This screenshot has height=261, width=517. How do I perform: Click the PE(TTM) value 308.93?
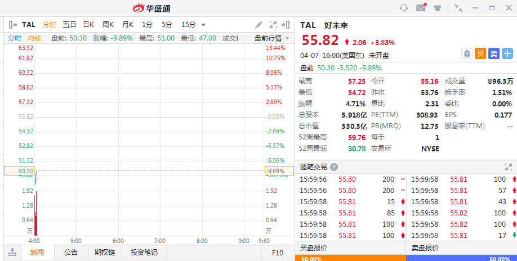427,115
